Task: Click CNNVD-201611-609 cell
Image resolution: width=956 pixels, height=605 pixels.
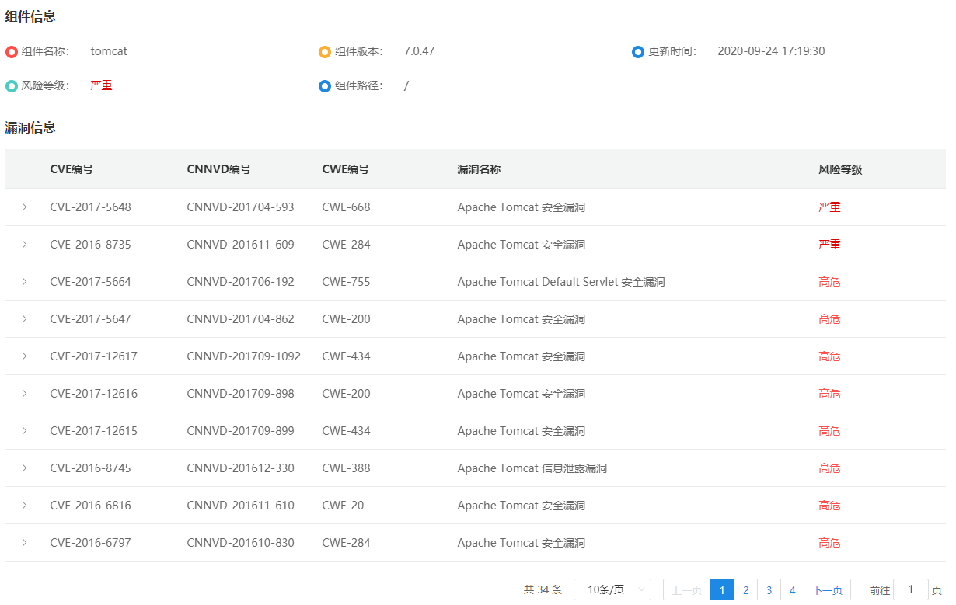Action: coord(241,245)
